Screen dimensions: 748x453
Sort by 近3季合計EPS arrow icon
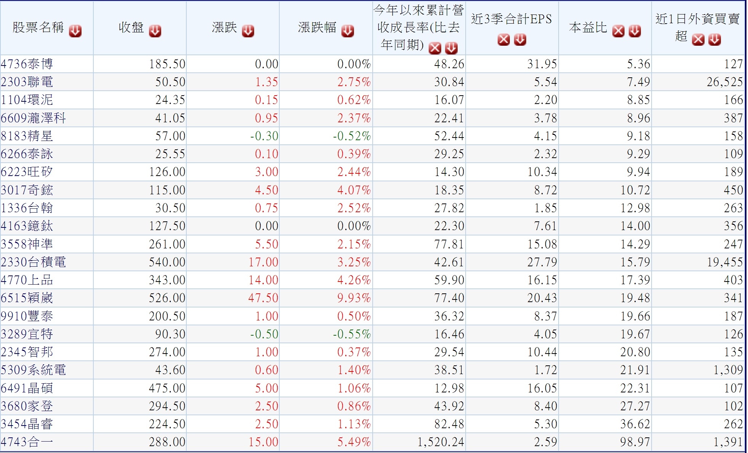tap(520, 39)
